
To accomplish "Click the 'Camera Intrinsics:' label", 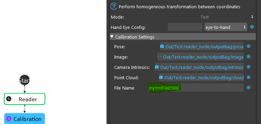I will [132, 68].
